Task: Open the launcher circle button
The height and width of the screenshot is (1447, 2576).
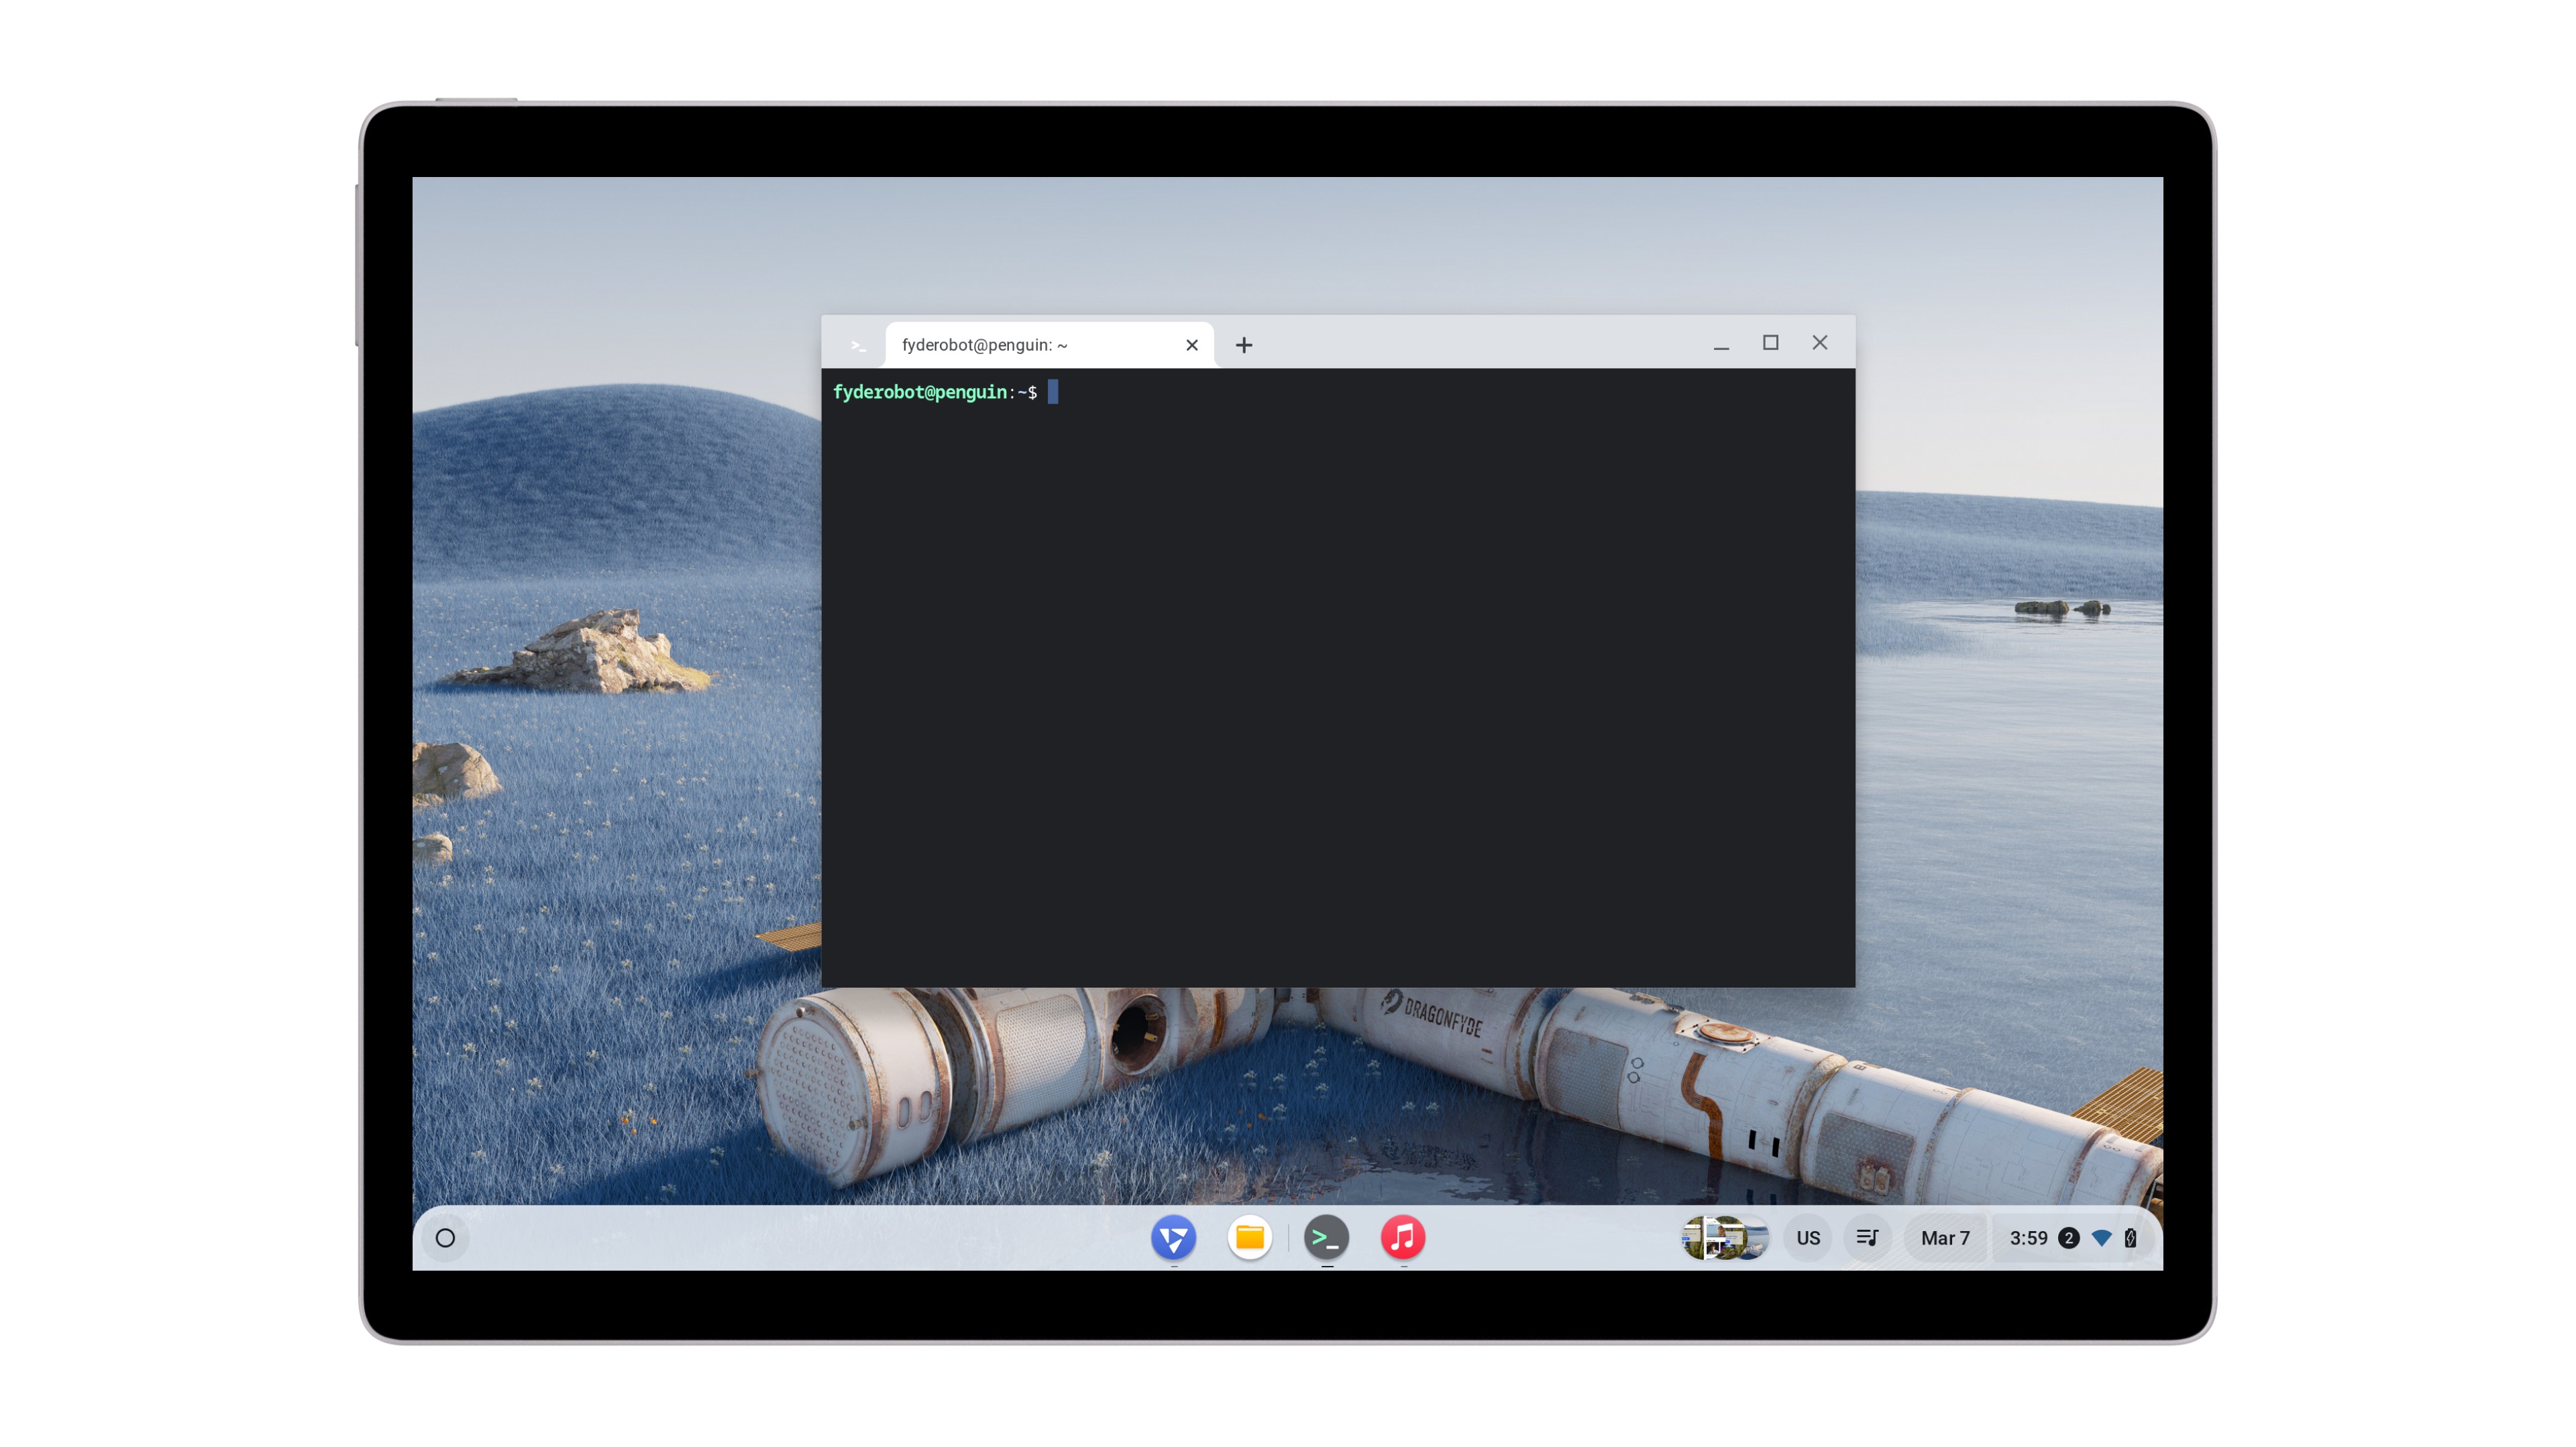Action: (445, 1238)
